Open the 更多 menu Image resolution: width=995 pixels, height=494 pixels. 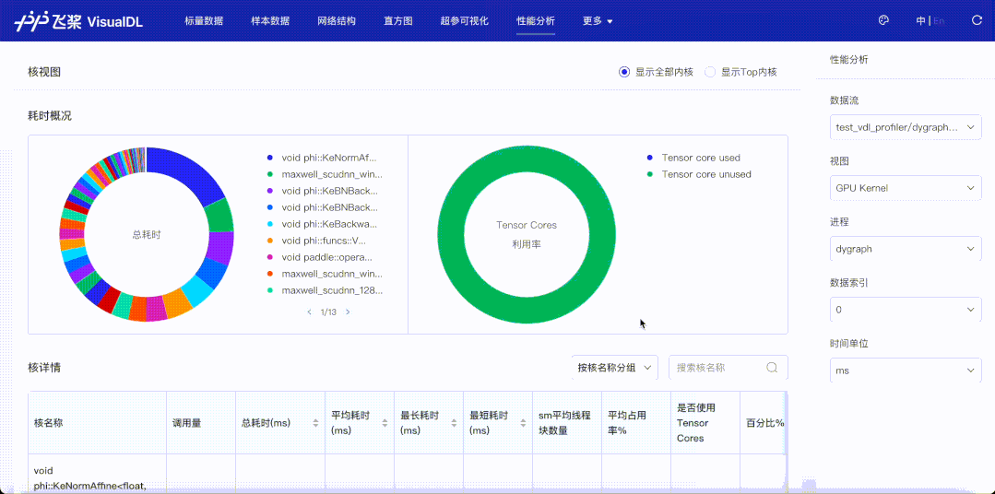[598, 20]
